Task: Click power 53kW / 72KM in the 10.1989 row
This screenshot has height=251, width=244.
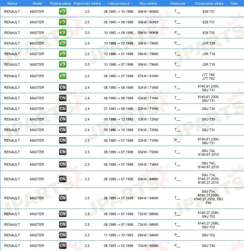Action: pos(148,130)
